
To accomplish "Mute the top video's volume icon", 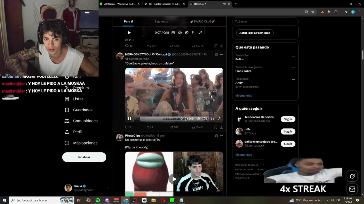I will click(x=180, y=33).
